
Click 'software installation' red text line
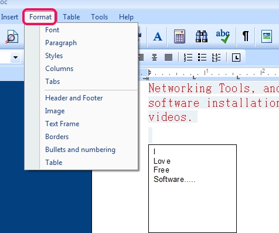(213, 103)
